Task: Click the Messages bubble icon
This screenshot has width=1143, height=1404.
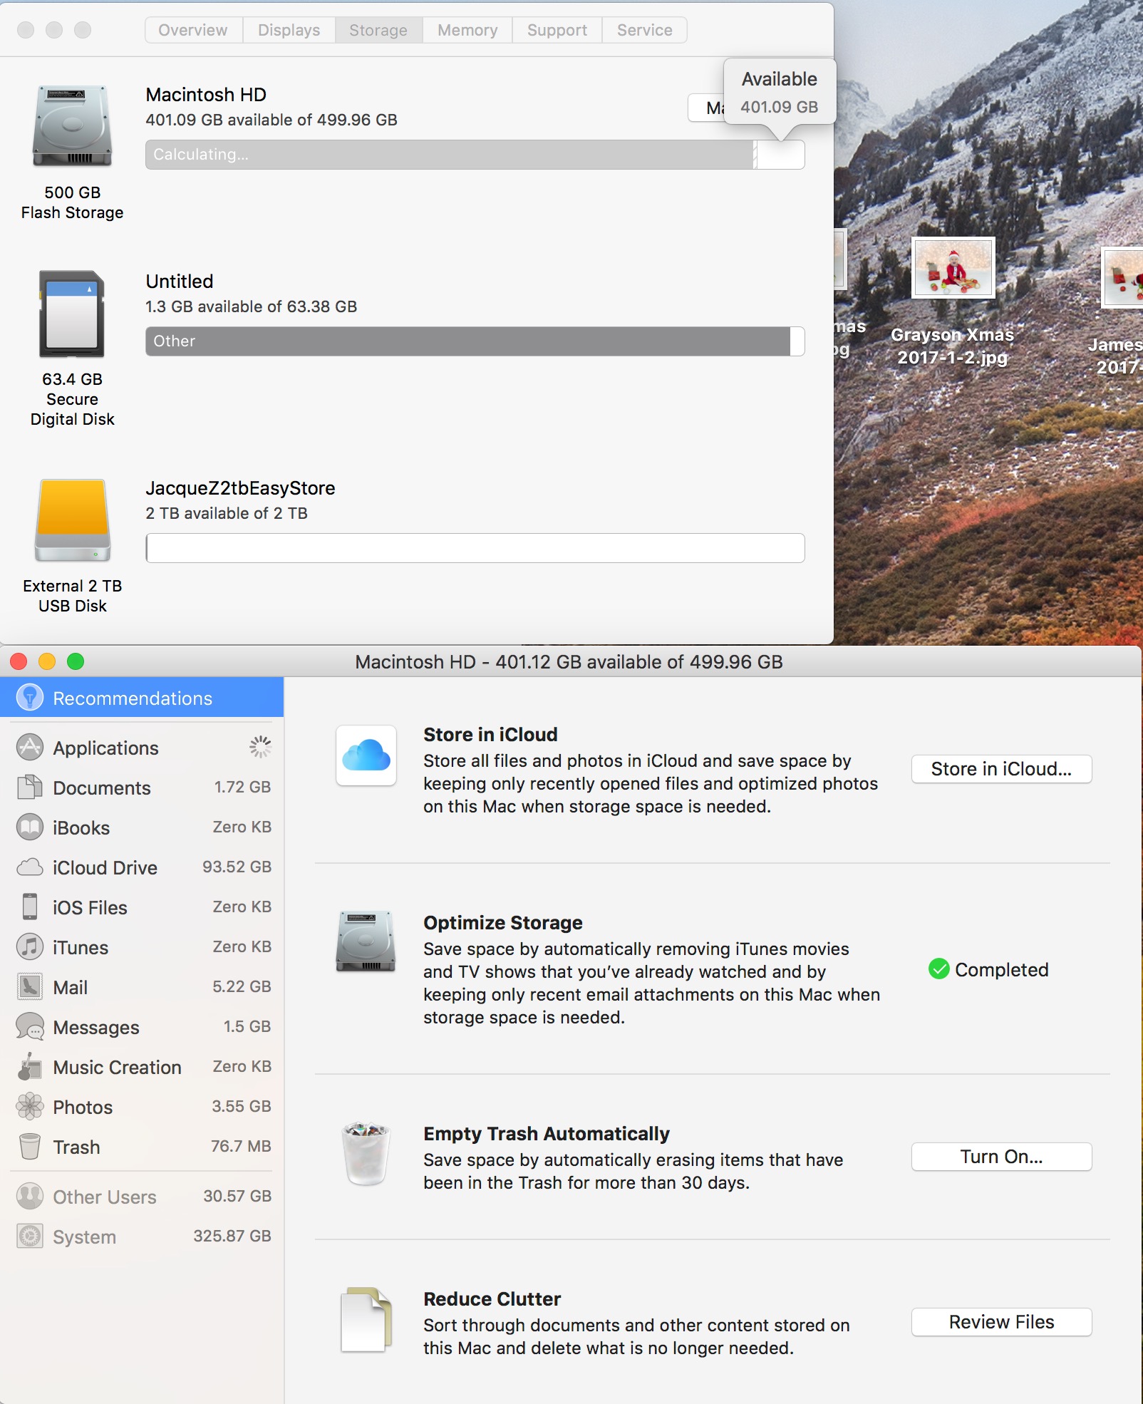Action: coord(30,1027)
